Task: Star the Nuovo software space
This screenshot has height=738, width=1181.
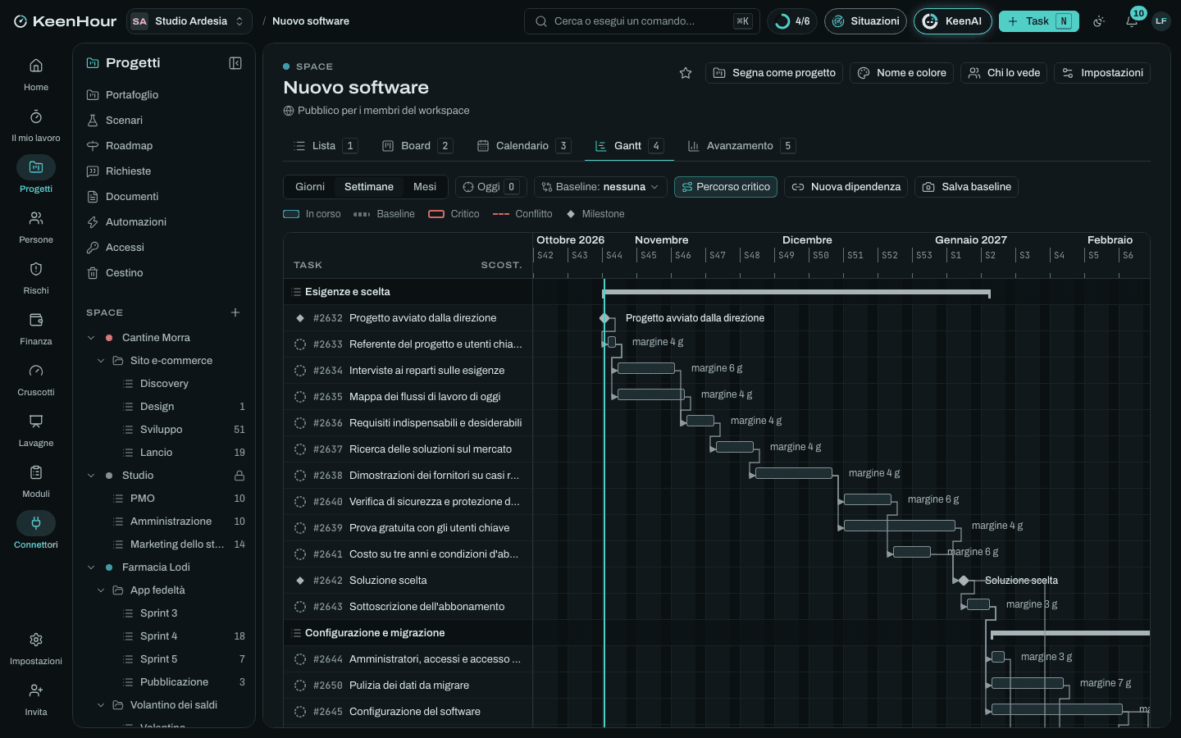Action: pos(686,73)
